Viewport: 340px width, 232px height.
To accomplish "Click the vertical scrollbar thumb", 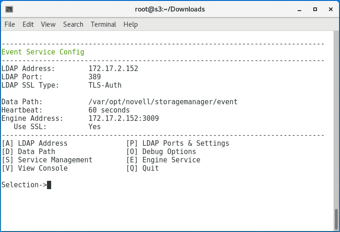I will (336, 220).
